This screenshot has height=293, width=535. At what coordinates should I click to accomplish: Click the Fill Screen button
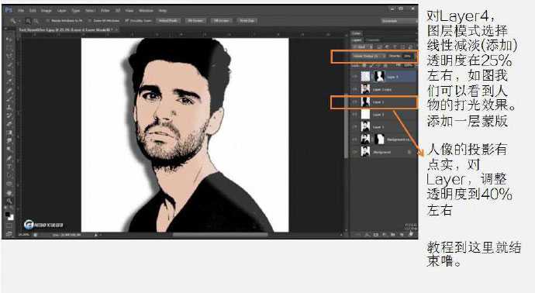pyautogui.click(x=221, y=21)
